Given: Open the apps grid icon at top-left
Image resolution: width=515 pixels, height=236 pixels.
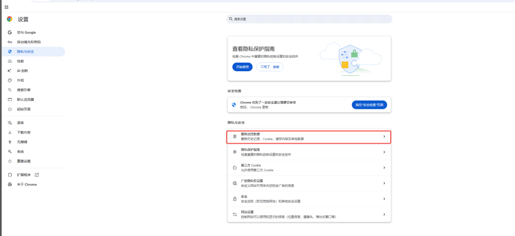Looking at the screenshot, I should 7,7.
